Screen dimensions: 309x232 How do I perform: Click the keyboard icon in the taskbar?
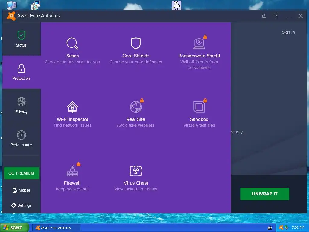coord(270,228)
